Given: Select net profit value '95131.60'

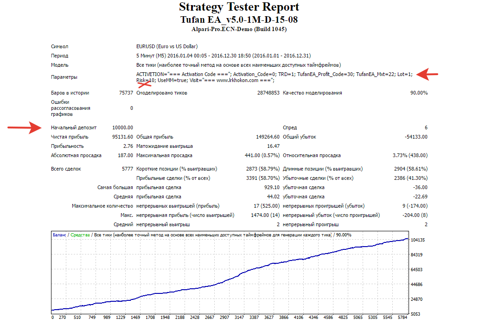Looking at the screenshot, I should coord(123,137).
